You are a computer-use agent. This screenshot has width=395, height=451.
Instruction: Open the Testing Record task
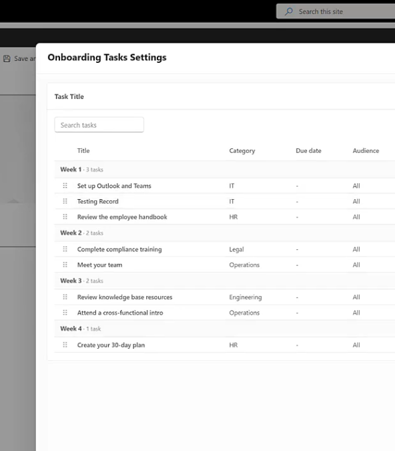tap(97, 201)
